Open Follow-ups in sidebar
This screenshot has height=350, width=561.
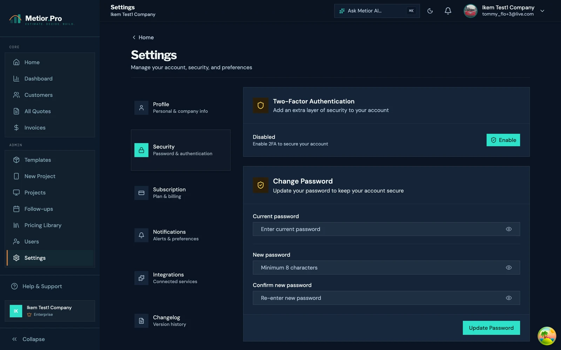click(x=50, y=209)
